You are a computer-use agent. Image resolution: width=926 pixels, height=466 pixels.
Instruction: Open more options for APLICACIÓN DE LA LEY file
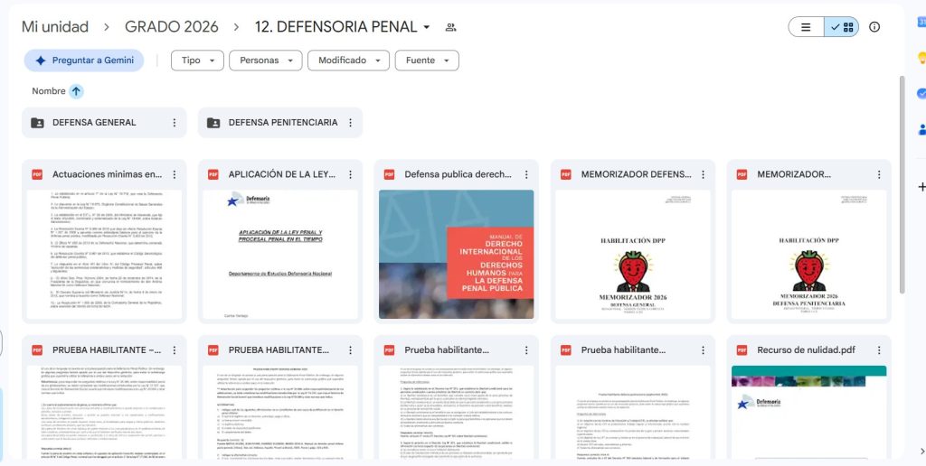click(350, 174)
